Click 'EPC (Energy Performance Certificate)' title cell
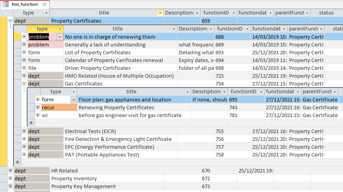343x192 pixels. click(120, 147)
